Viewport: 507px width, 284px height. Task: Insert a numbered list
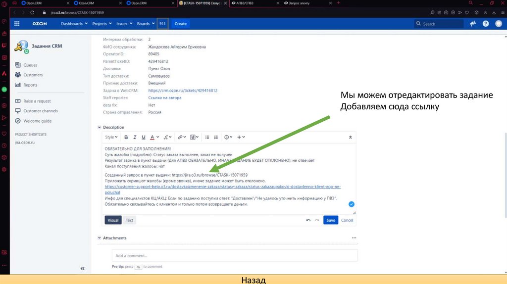[216, 137]
